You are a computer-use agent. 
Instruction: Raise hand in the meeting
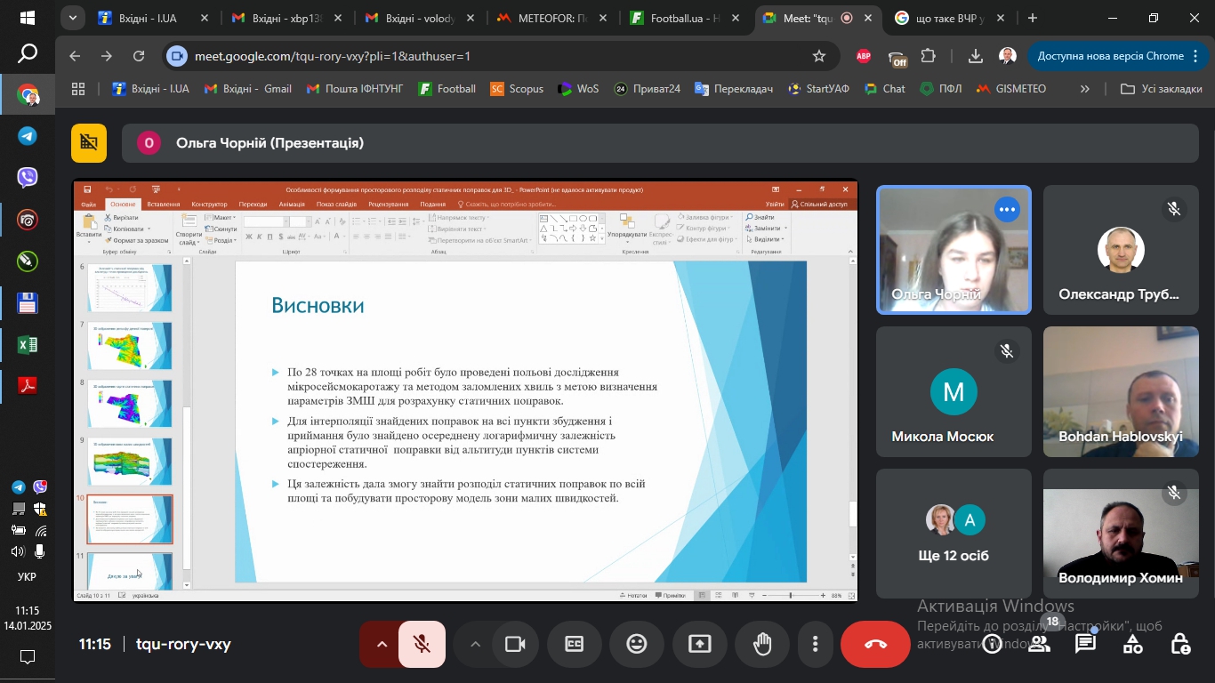click(762, 645)
